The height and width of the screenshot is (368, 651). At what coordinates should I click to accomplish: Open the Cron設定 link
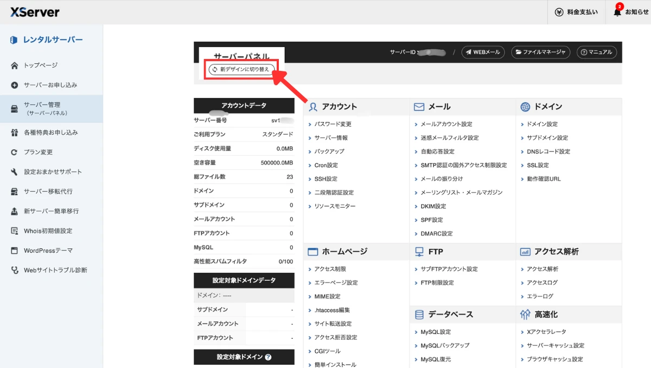(326, 165)
